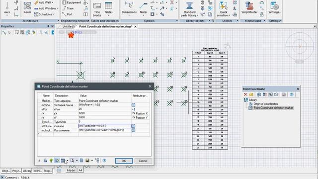Click the printer icon in the marker dialog toolbar
318x179 pixels.
pos(45,161)
